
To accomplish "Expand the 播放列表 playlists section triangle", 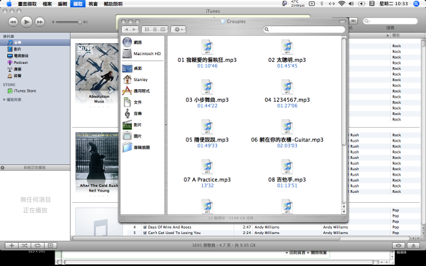I will pyautogui.click(x=5, y=100).
